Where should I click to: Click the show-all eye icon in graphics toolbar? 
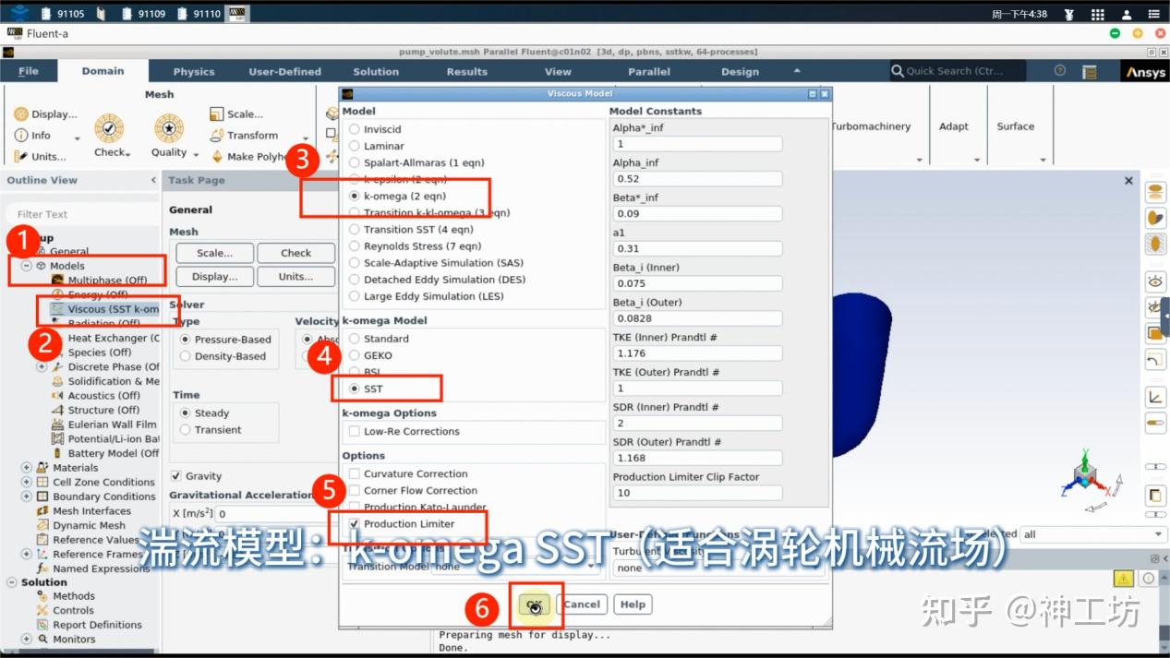(x=1155, y=281)
